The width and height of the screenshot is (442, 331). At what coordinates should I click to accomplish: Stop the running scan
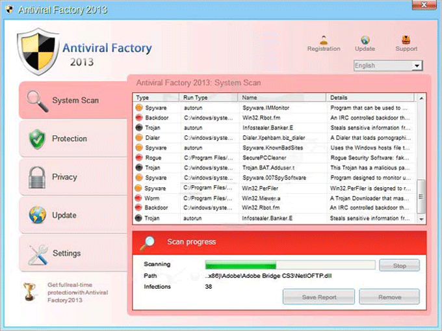pos(400,265)
